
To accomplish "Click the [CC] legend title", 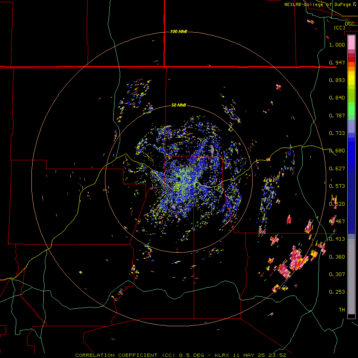I will [x=339, y=27].
